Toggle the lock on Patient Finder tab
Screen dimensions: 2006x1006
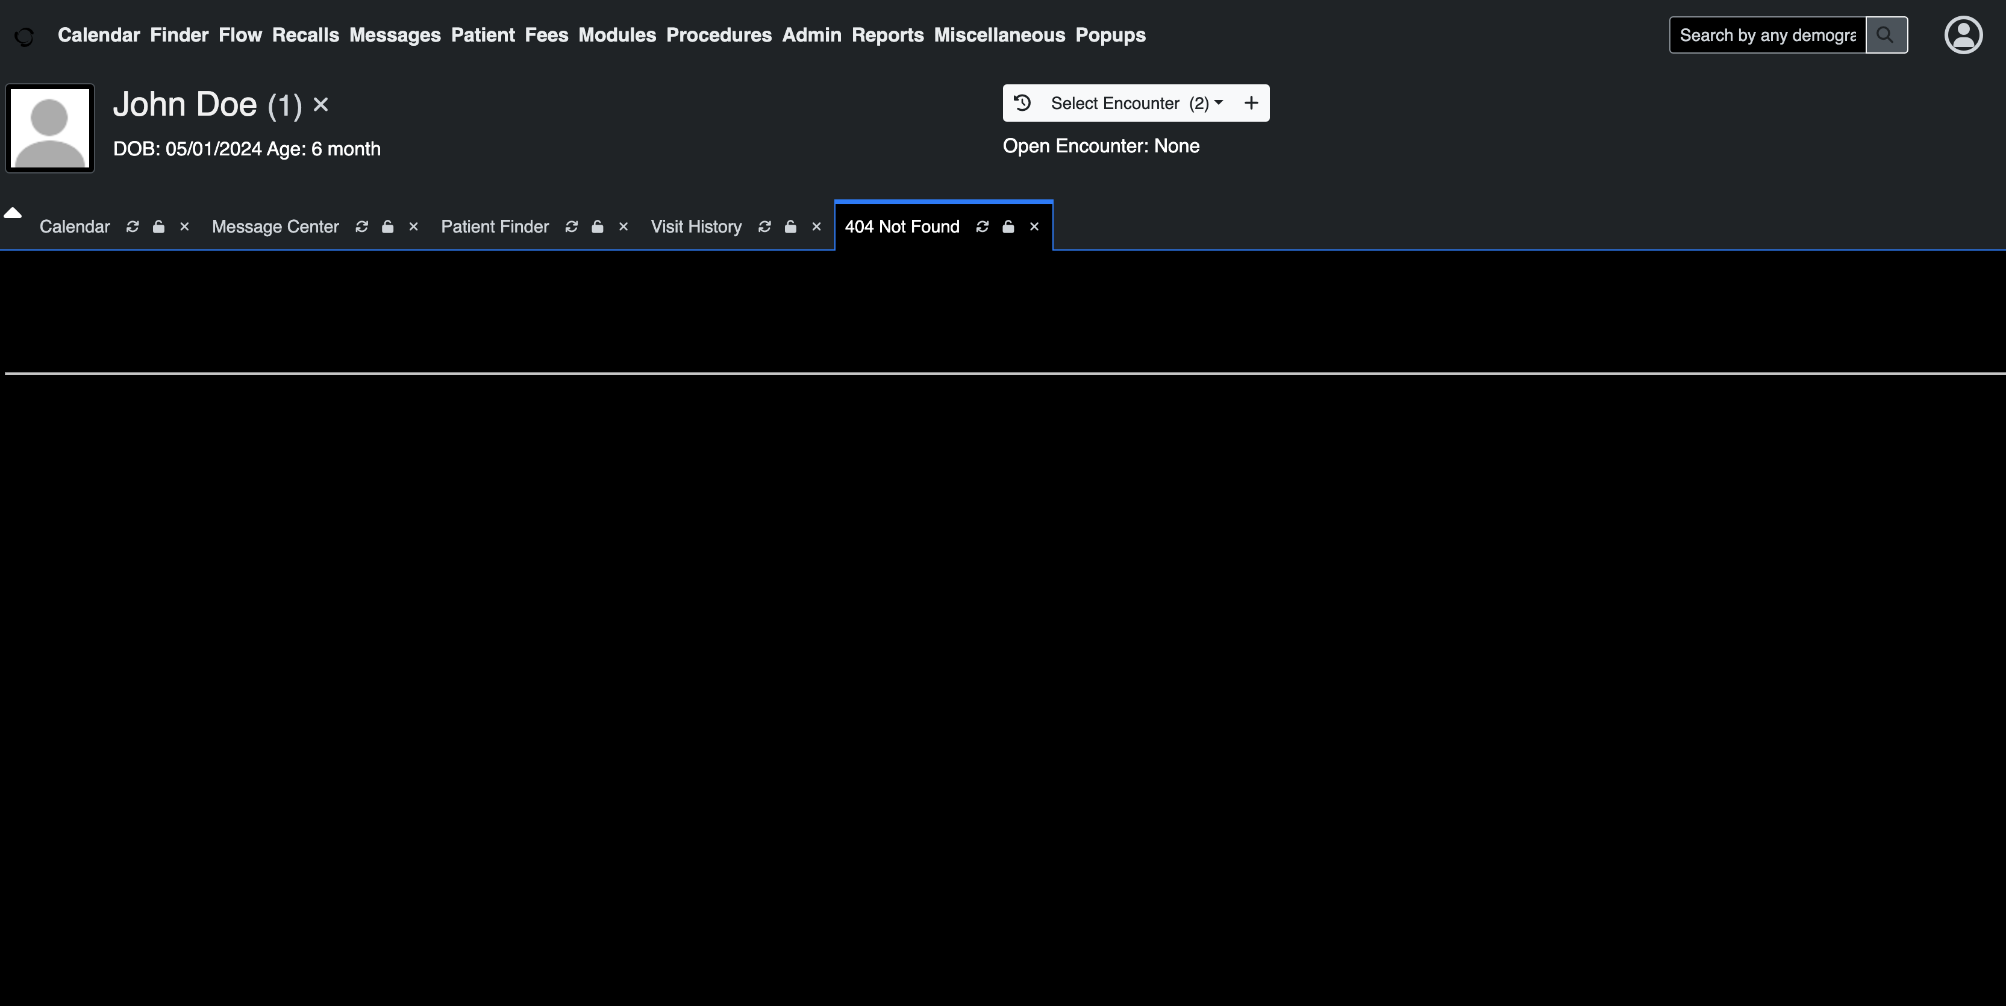(x=598, y=227)
